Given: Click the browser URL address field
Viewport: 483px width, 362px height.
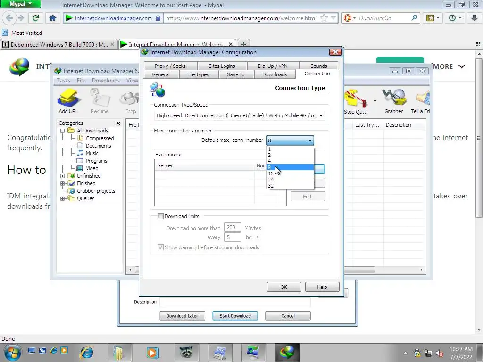Looking at the screenshot, I should [x=241, y=18].
